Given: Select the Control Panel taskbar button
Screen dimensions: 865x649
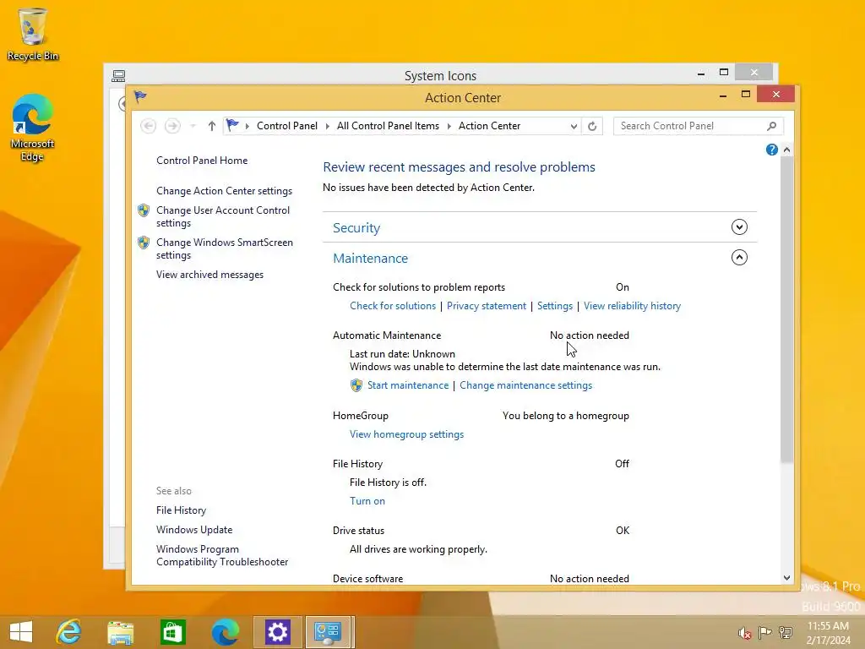Looking at the screenshot, I should 328,632.
